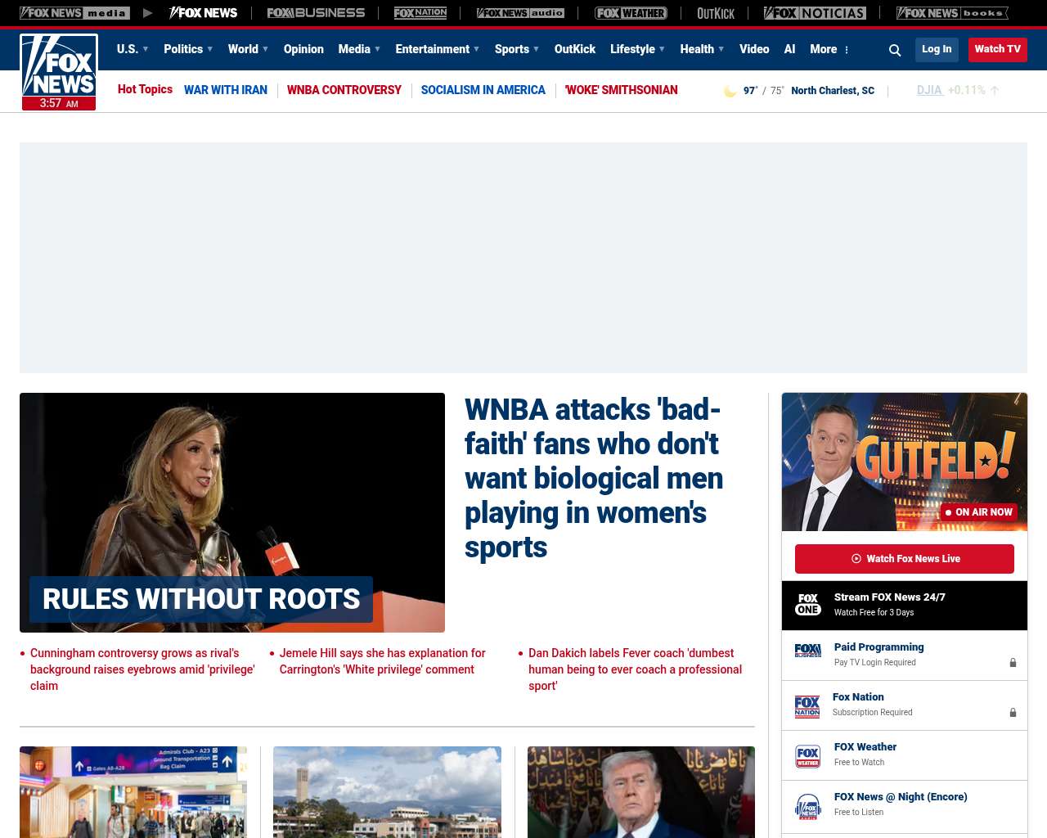Open the airport terminal story thumbnail
The height and width of the screenshot is (838, 1047).
(x=133, y=792)
